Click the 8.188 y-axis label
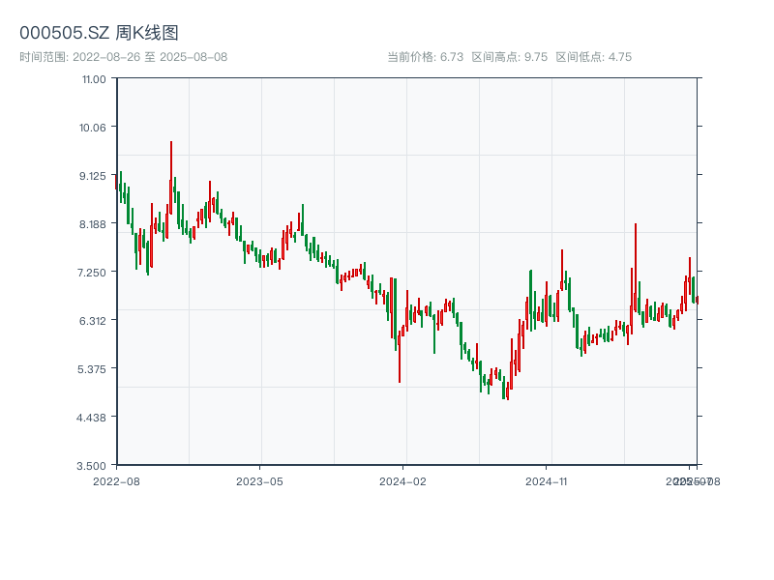The image size is (774, 580). [x=94, y=223]
